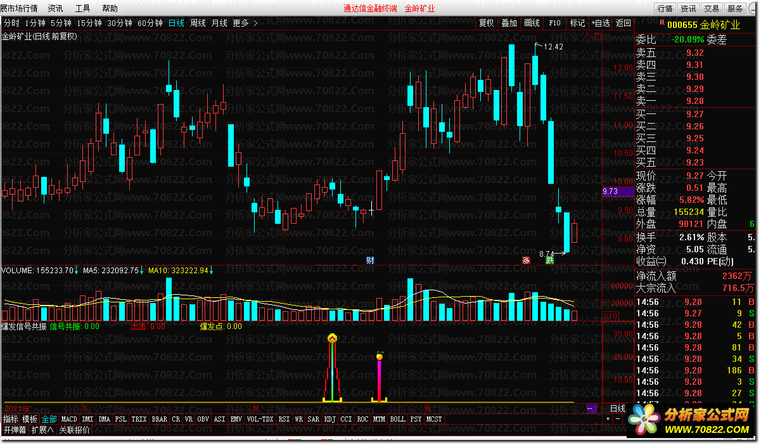Open the 扩展市场行情 menu
The width and height of the screenshot is (761, 445).
click(19, 8)
